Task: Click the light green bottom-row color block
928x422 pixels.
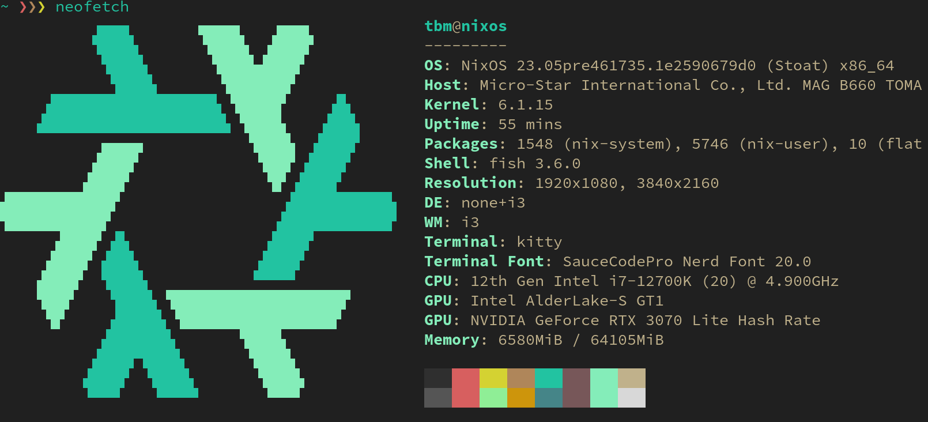Action: click(493, 398)
